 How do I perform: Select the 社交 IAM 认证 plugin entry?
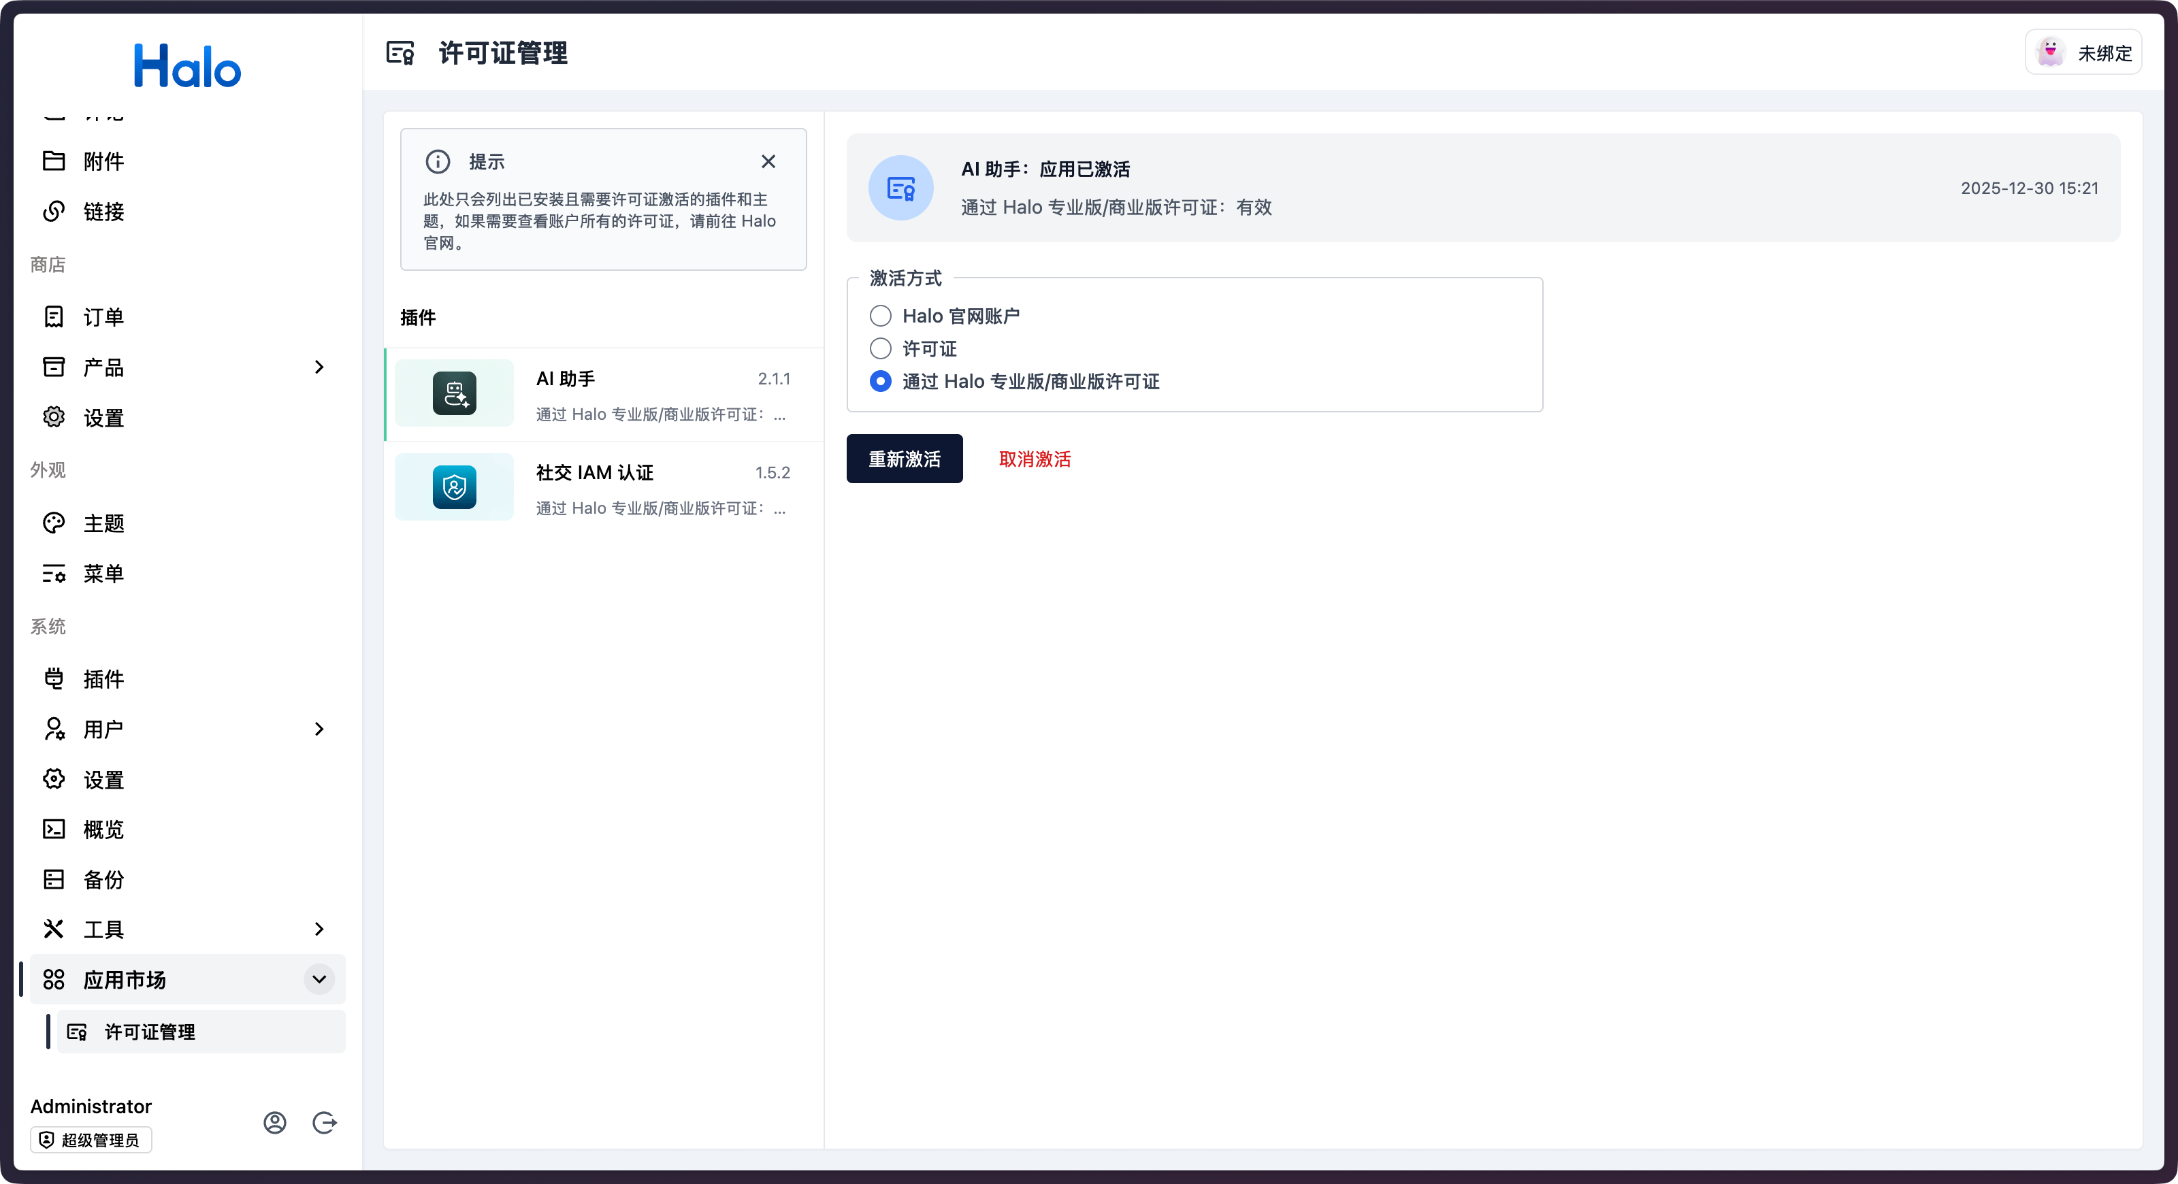coord(603,487)
